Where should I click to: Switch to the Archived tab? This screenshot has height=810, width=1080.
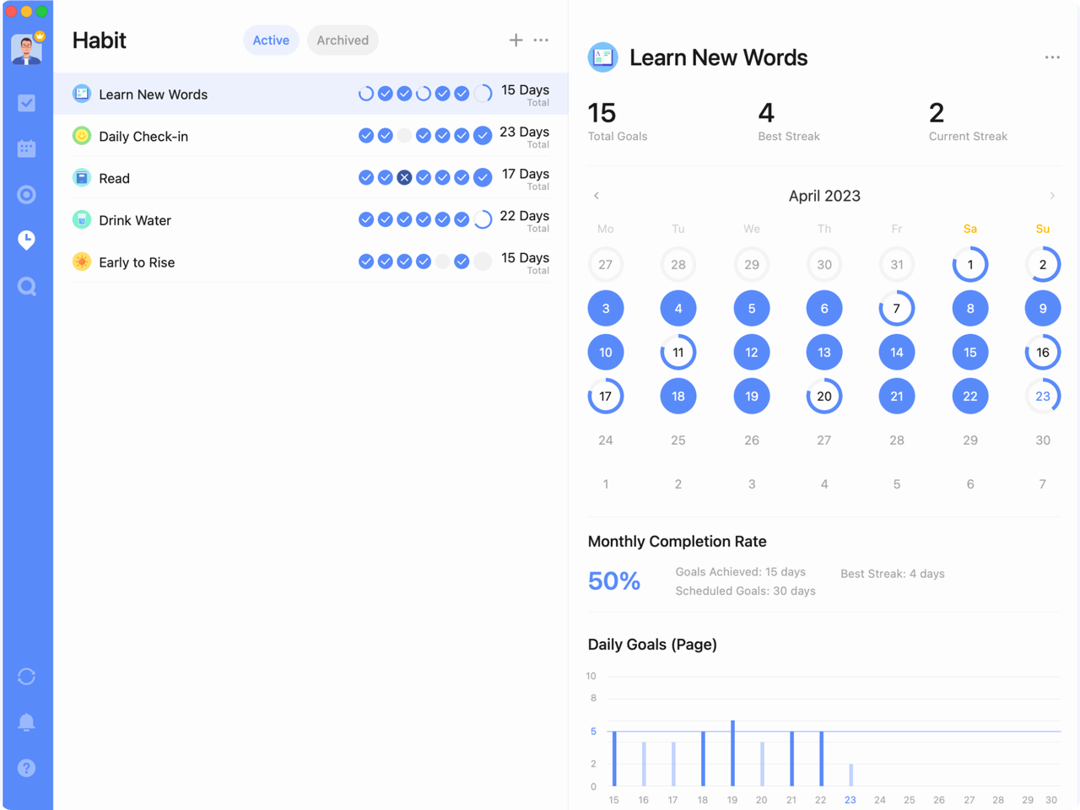(x=343, y=40)
